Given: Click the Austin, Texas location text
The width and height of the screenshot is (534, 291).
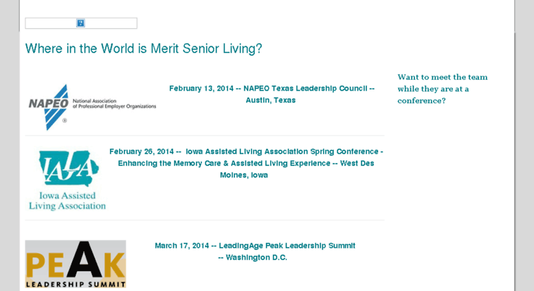Looking at the screenshot, I should (271, 100).
